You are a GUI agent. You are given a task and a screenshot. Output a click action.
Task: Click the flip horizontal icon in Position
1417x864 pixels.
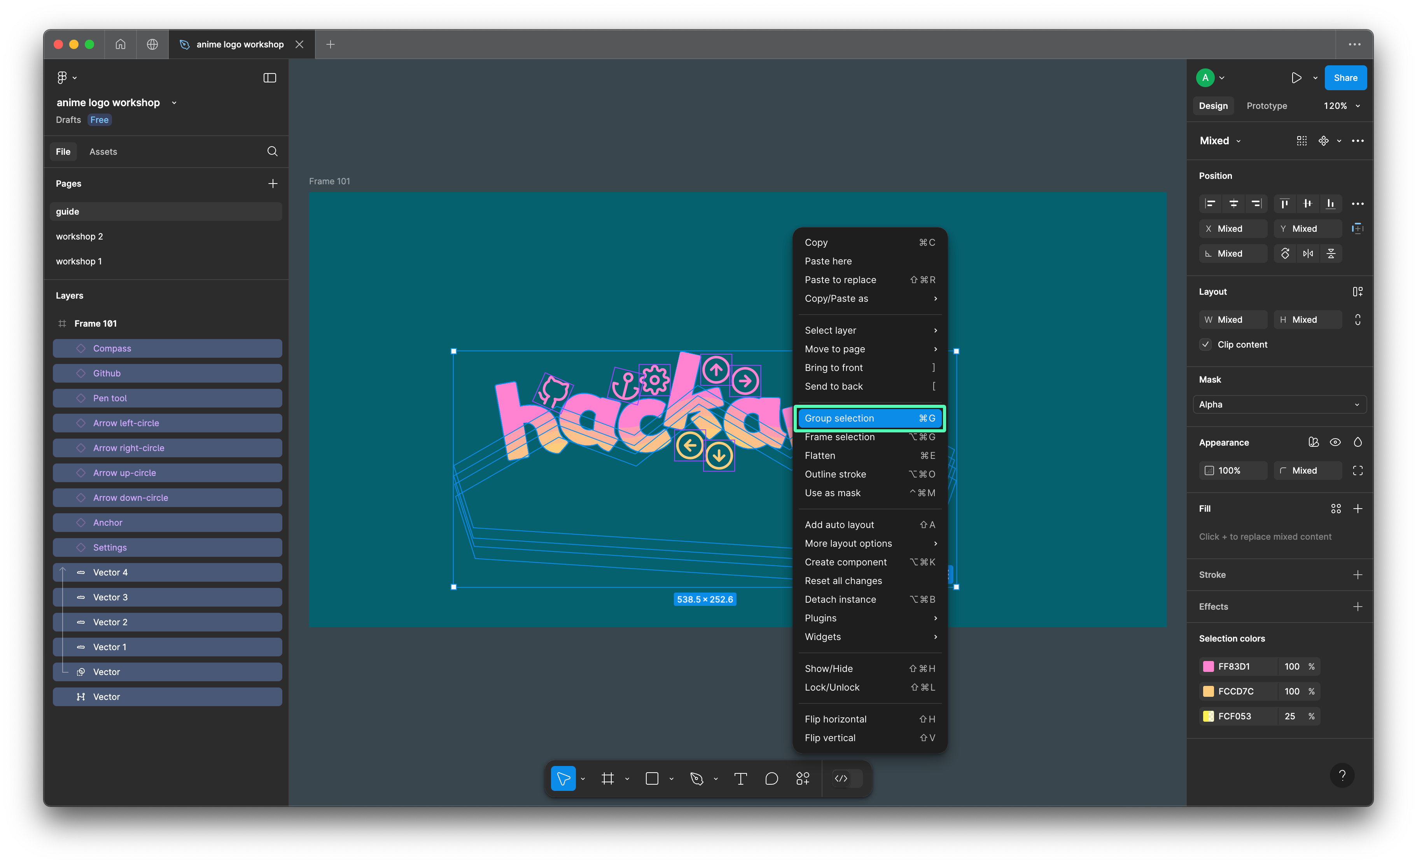pos(1308,254)
